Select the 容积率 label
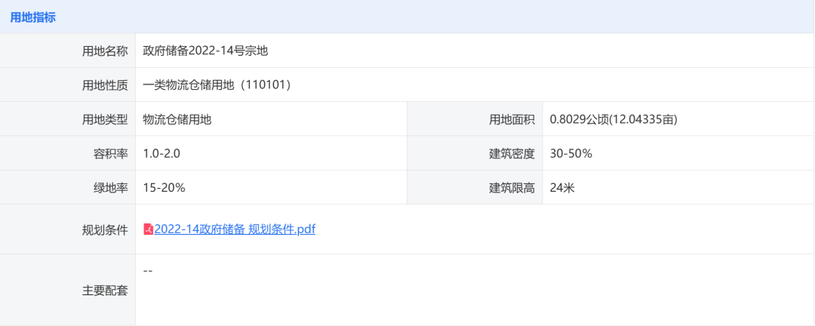Image resolution: width=815 pixels, height=326 pixels. [110, 154]
